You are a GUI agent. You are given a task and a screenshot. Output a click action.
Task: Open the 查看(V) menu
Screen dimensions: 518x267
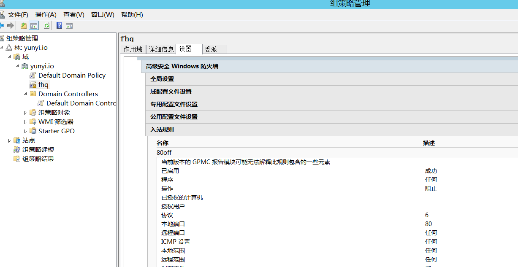pyautogui.click(x=74, y=15)
